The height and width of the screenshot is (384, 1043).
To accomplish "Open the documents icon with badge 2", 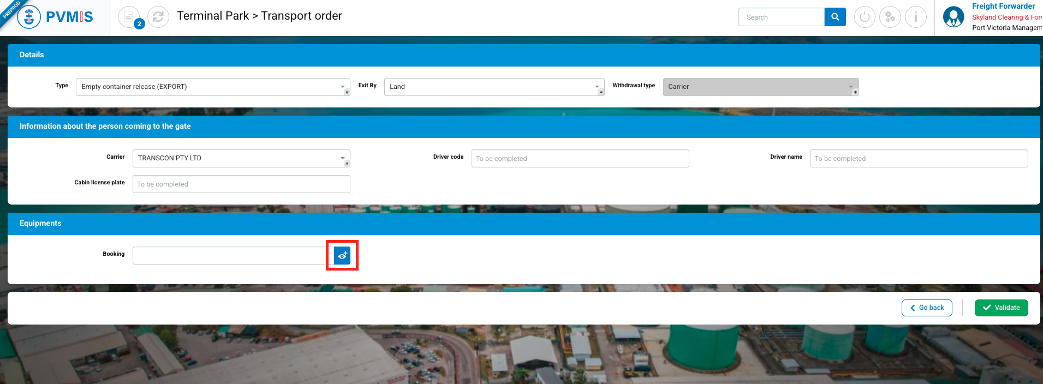I will (129, 17).
